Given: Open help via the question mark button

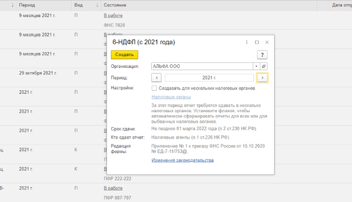Looking at the screenshot, I should pos(264,55).
